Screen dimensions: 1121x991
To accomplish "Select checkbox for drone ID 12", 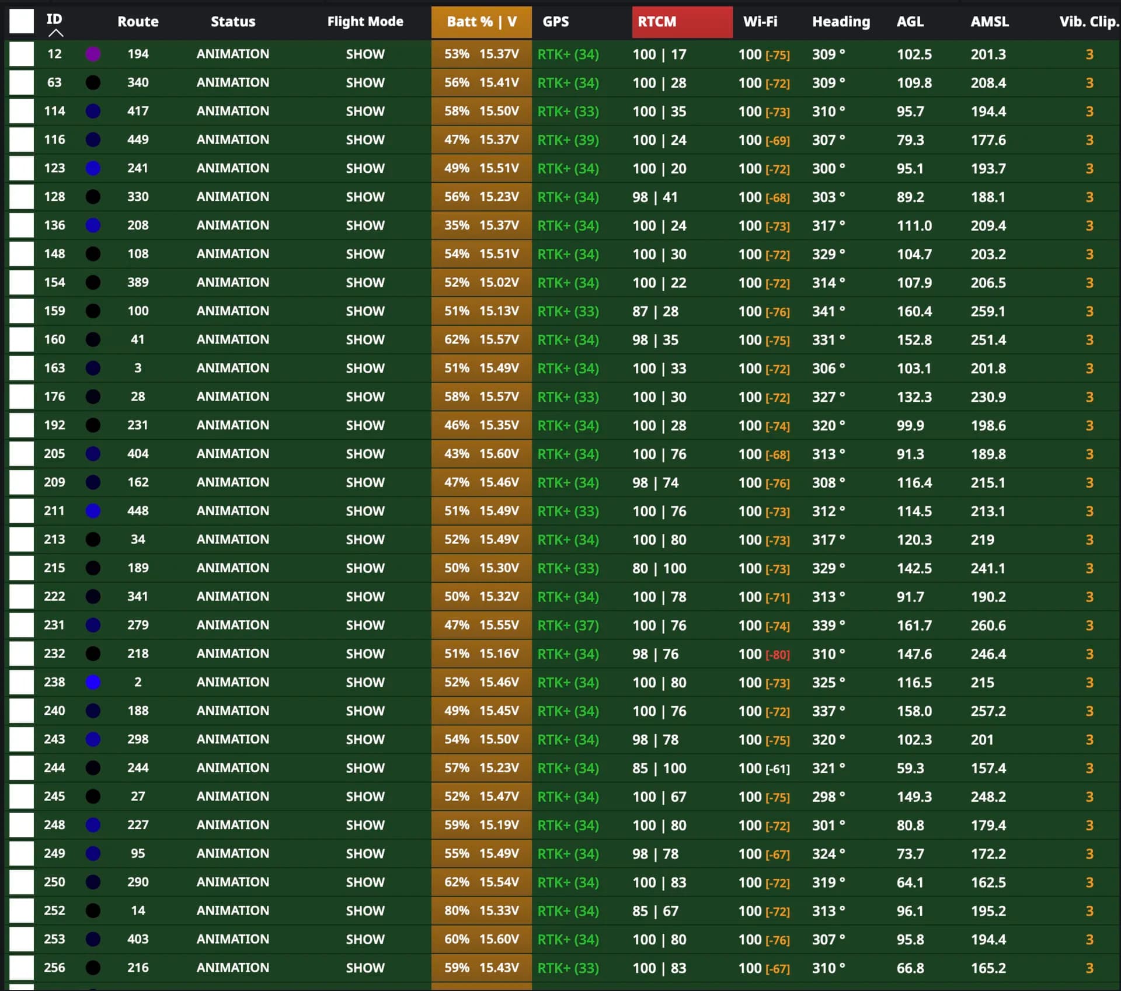I will (x=22, y=54).
